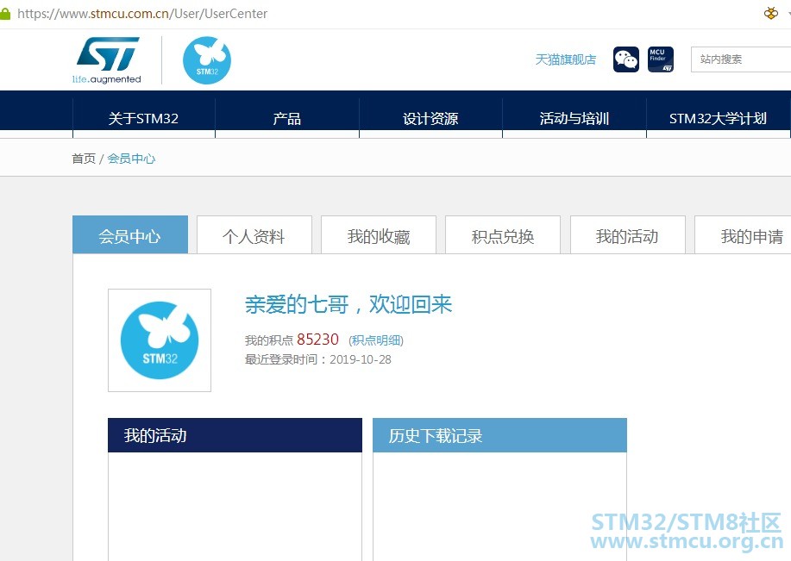This screenshot has height=561, width=791.
Task: Focus the 站内搜索 search field
Action: tap(741, 59)
